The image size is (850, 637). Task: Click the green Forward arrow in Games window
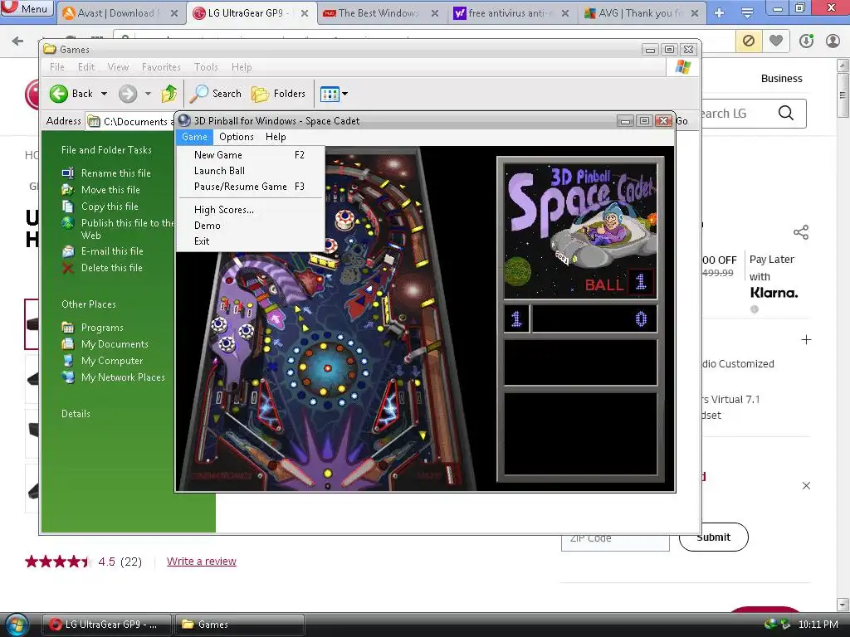128,94
